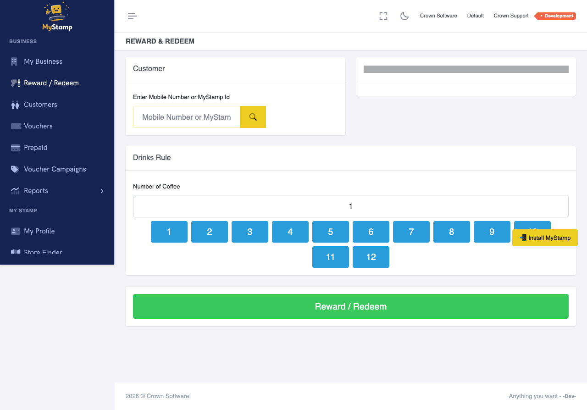Click the 'Number of Coffee' label
Image resolution: width=587 pixels, height=410 pixels.
(156, 186)
